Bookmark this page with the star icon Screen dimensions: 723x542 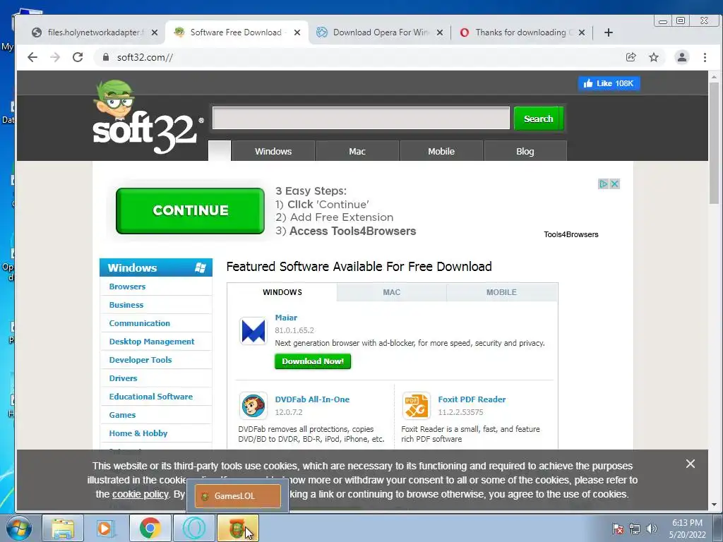[x=654, y=57]
